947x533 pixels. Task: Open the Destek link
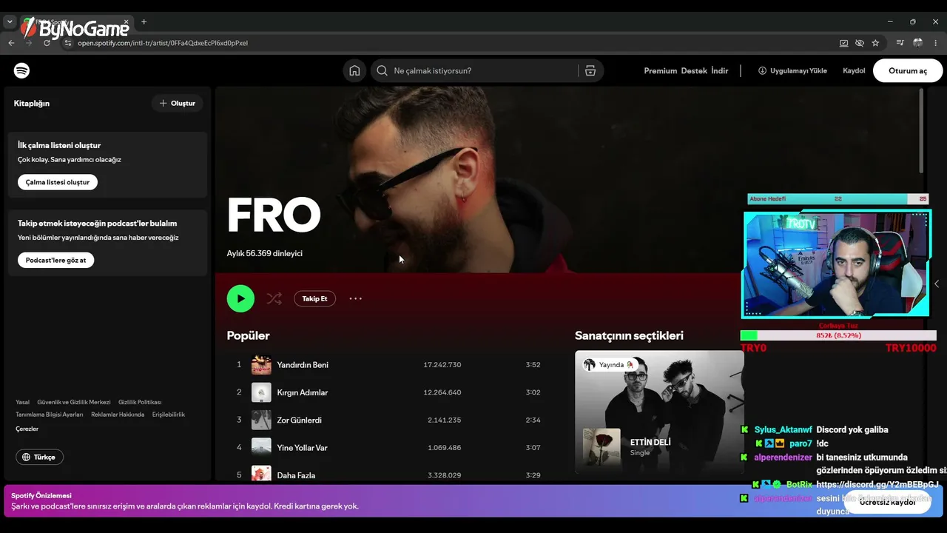pyautogui.click(x=694, y=71)
